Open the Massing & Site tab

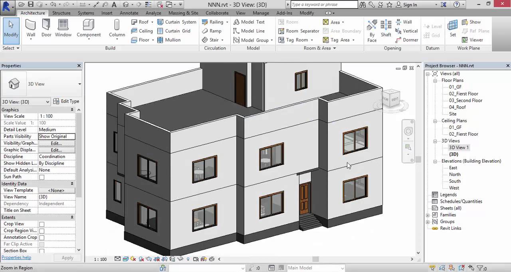183,13
